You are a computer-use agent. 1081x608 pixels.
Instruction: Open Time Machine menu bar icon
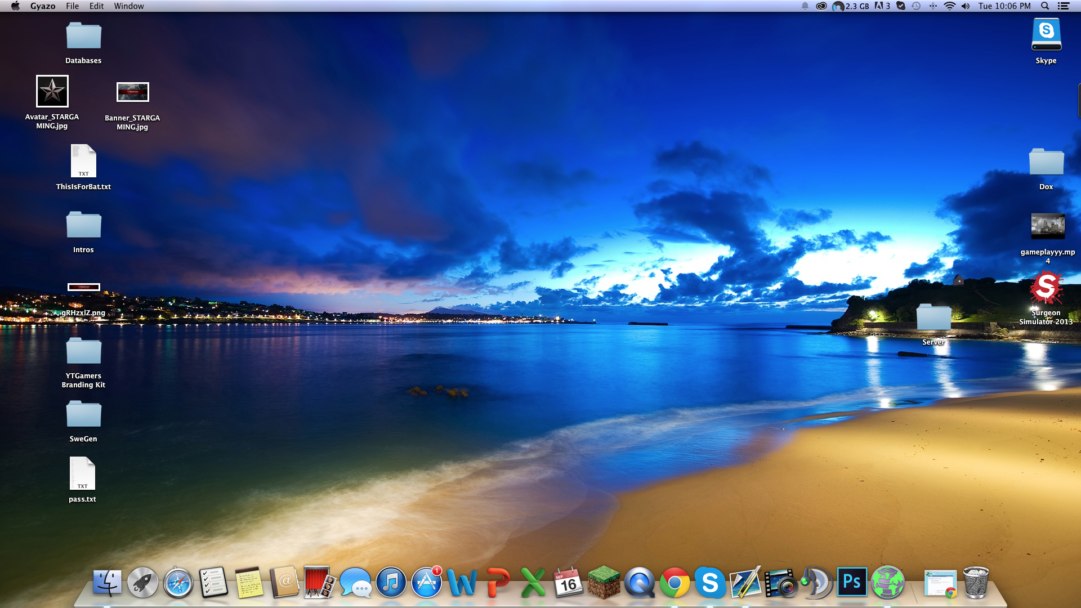[916, 6]
